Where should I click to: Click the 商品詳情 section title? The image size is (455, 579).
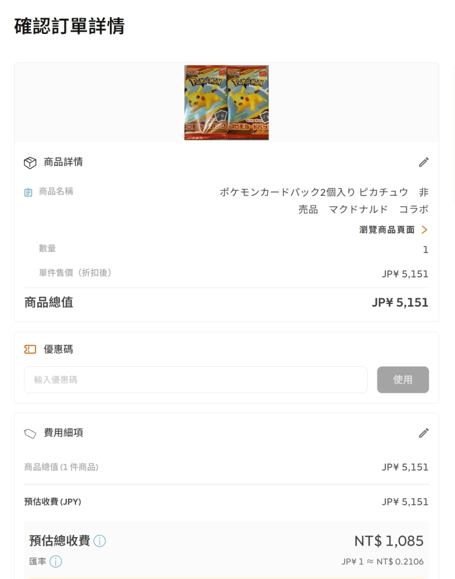(x=63, y=162)
